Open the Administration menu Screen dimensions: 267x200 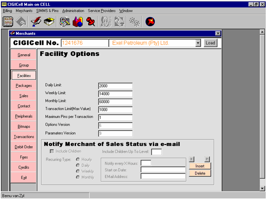(73, 11)
